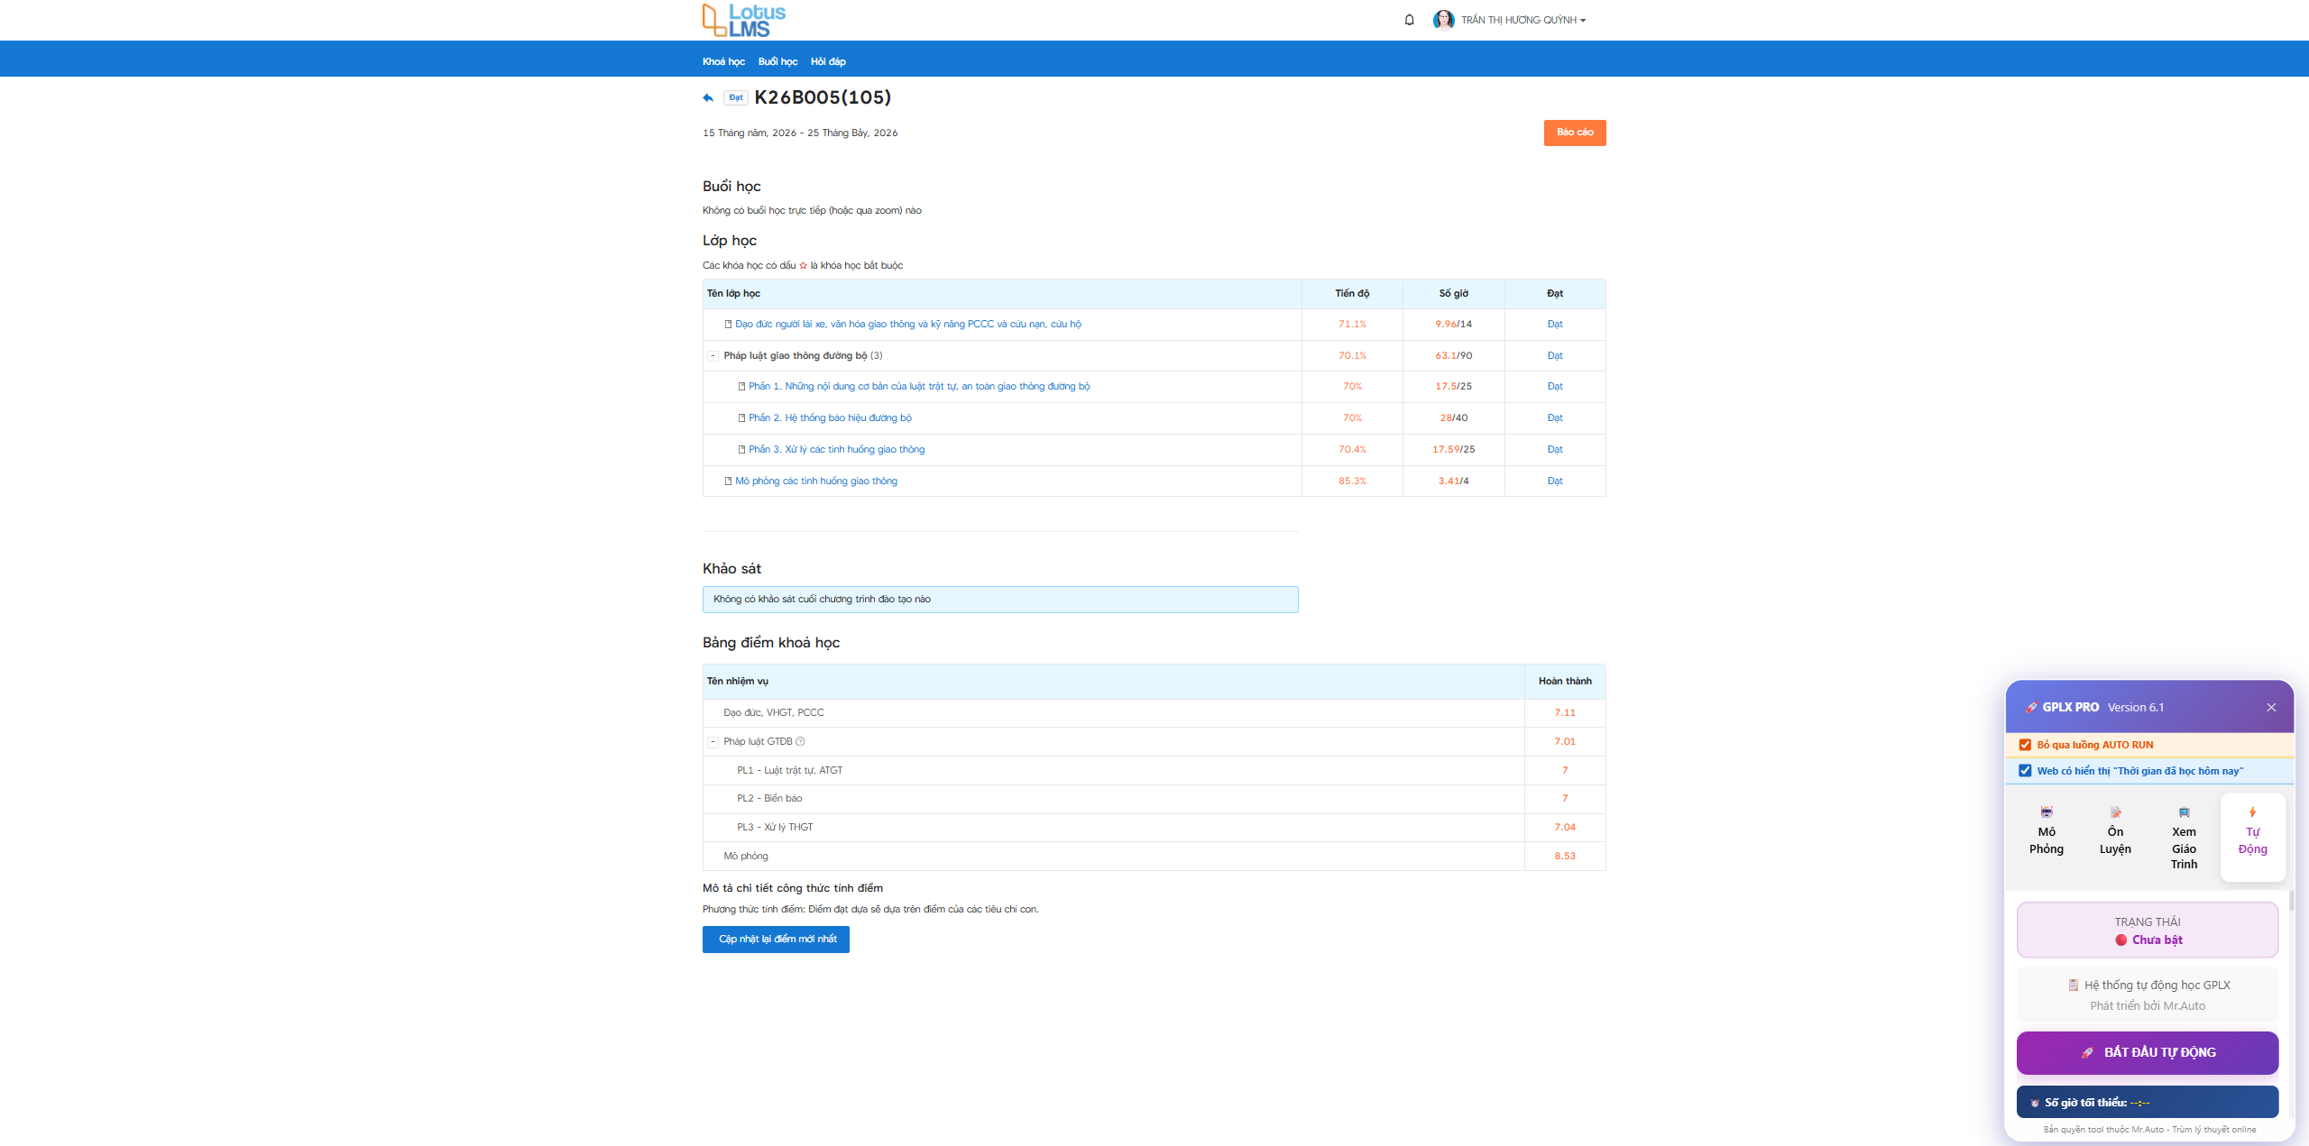Image resolution: width=2309 pixels, height=1146 pixels.
Task: Click the 17.59/25 hours value
Action: pos(1454,450)
